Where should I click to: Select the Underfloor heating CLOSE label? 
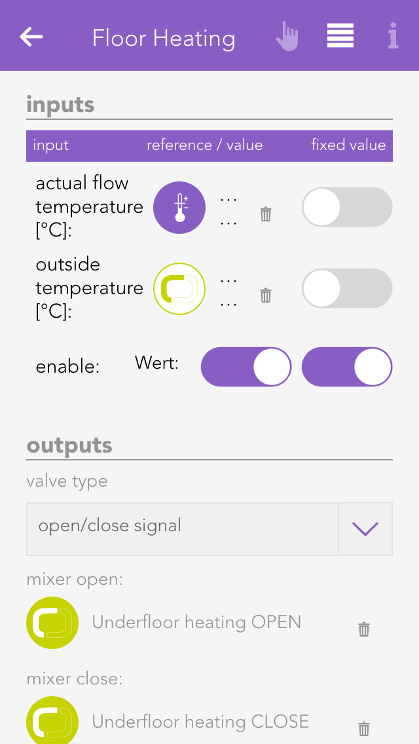tap(200, 722)
